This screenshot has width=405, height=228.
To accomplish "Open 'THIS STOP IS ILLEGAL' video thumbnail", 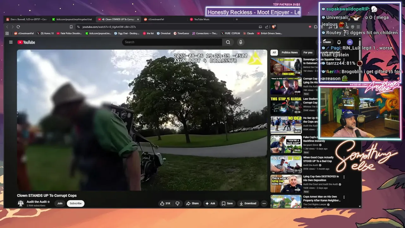I will pos(286,105).
